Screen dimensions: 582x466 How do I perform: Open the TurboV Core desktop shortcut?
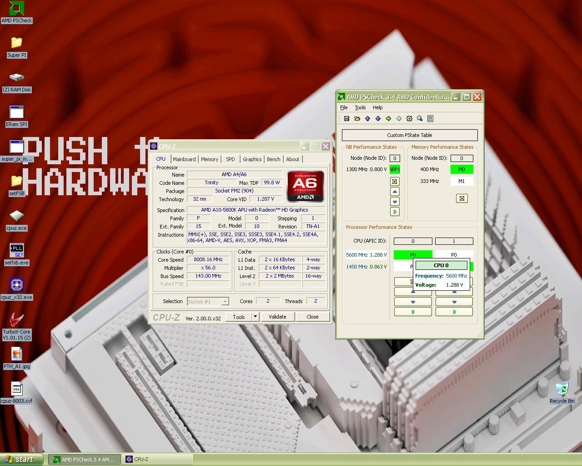point(16,327)
